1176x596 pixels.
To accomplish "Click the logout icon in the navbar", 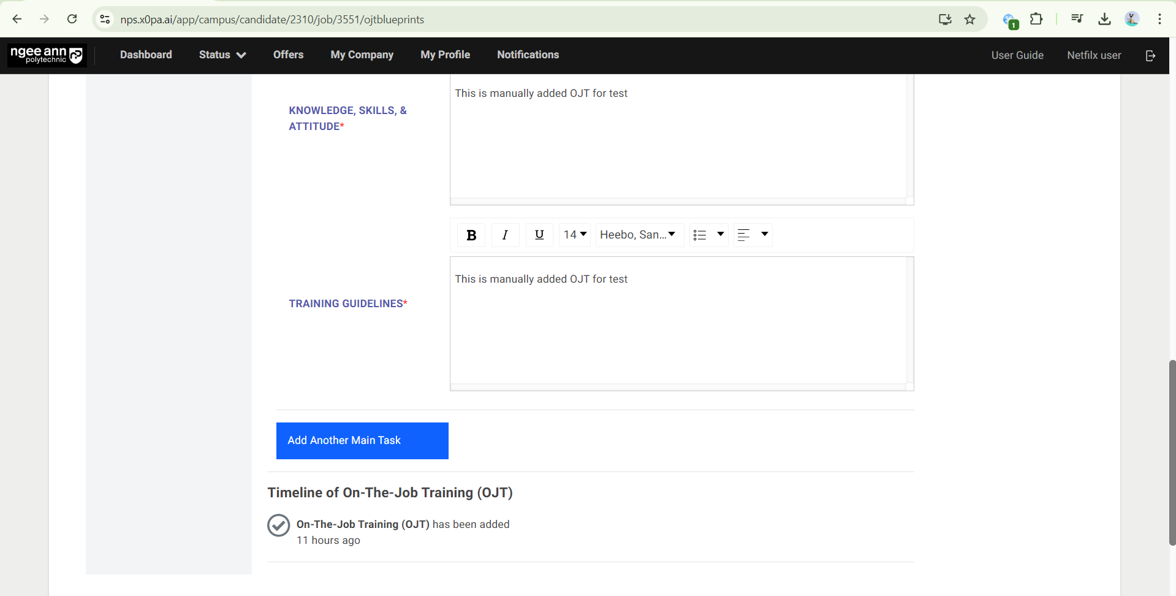I will [x=1150, y=55].
